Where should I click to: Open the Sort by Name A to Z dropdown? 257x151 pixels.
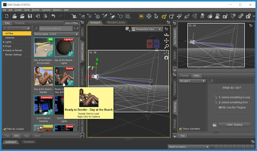(56, 34)
